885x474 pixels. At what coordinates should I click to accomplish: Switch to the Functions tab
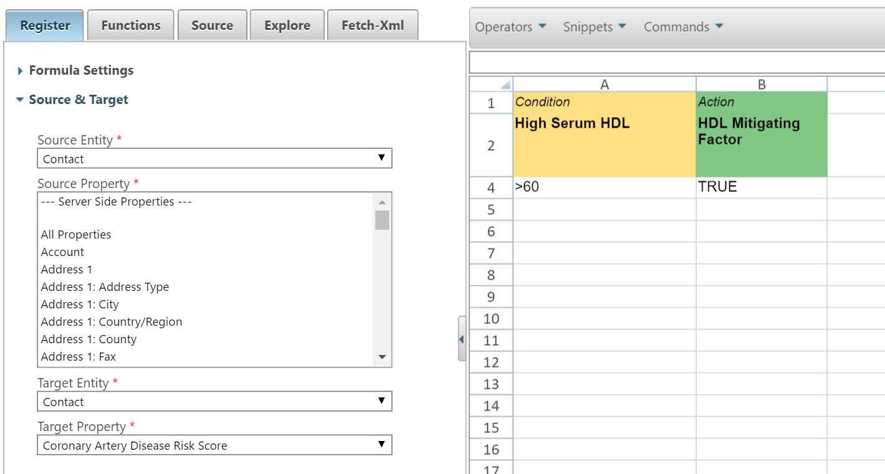coord(131,26)
